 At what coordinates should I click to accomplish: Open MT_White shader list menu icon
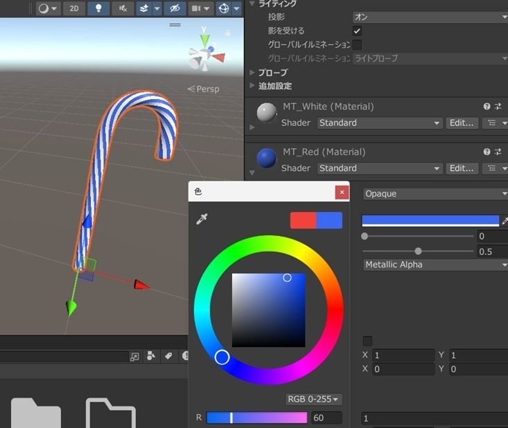click(495, 123)
